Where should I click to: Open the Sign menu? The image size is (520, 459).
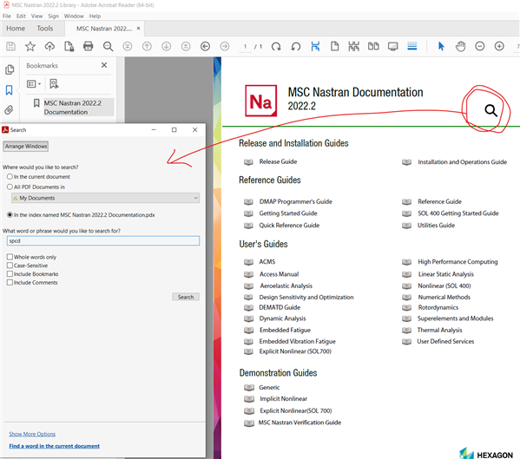pyautogui.click(x=54, y=16)
